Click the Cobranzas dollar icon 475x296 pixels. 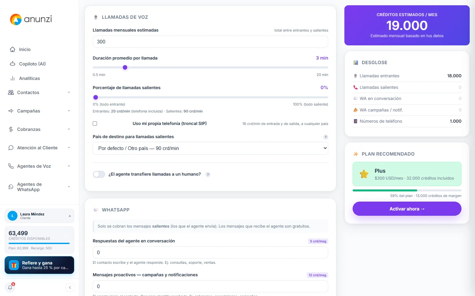click(11, 129)
